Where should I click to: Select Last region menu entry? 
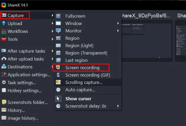(x=88, y=60)
